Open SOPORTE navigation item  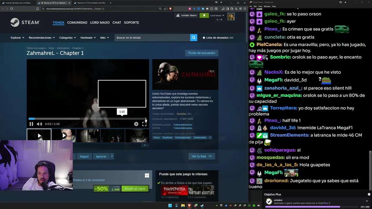(x=131, y=22)
